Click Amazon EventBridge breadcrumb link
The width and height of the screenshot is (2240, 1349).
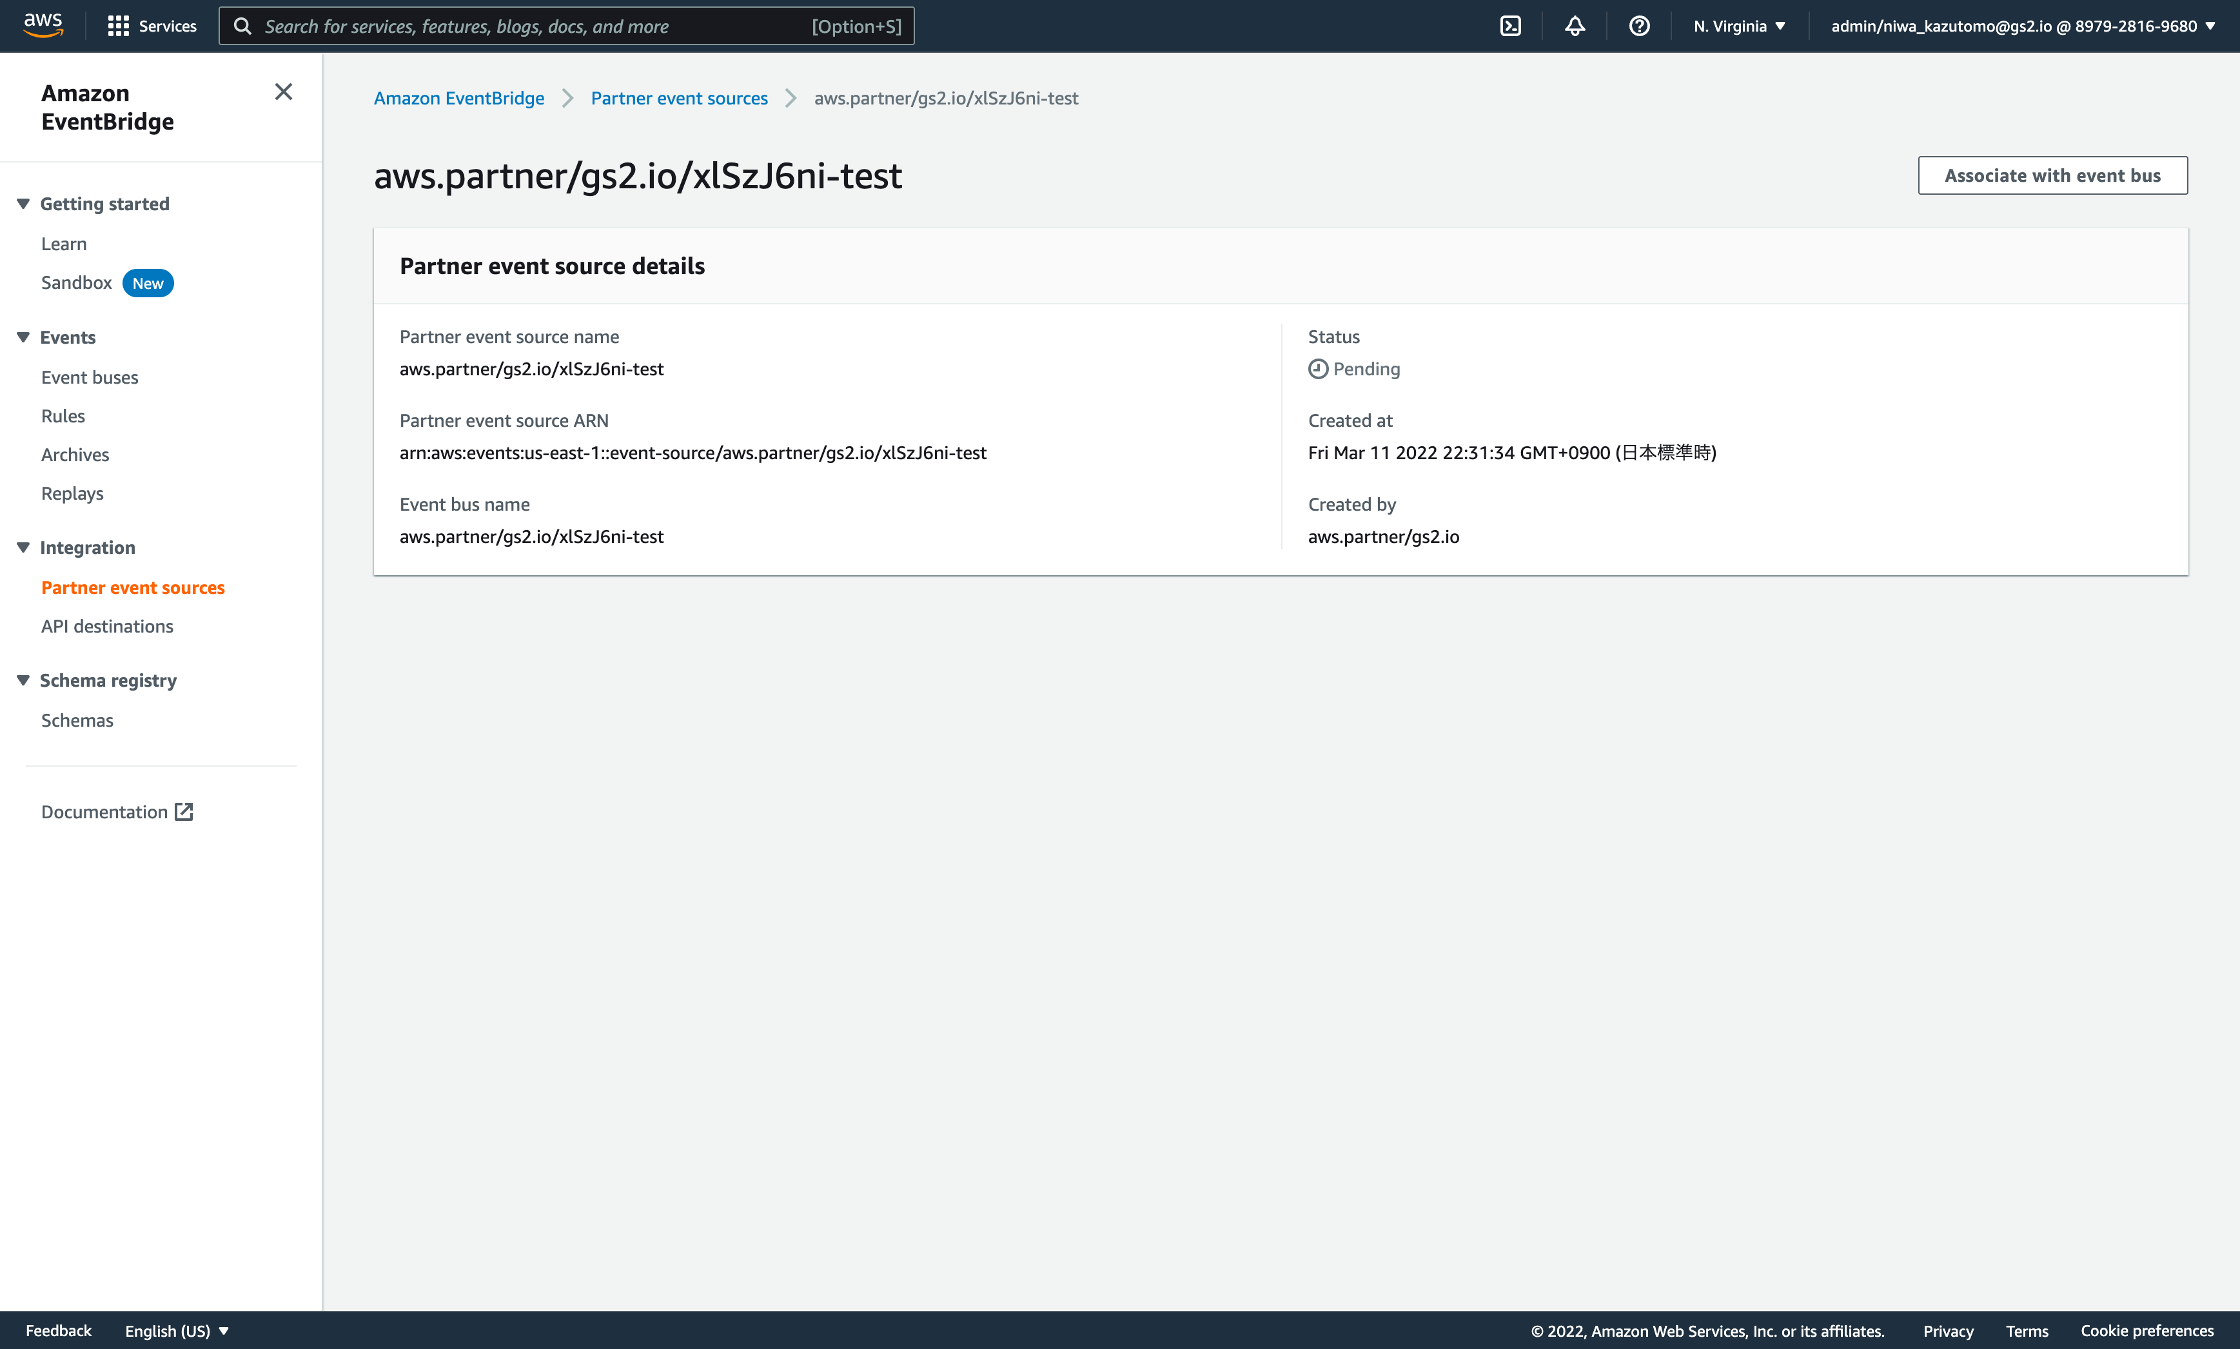coord(459,98)
